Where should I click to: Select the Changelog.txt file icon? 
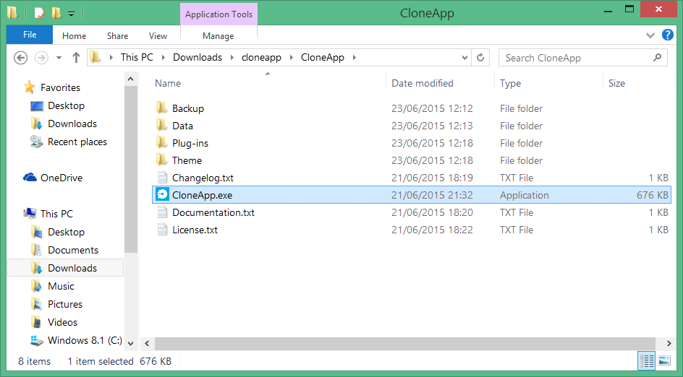coord(162,177)
